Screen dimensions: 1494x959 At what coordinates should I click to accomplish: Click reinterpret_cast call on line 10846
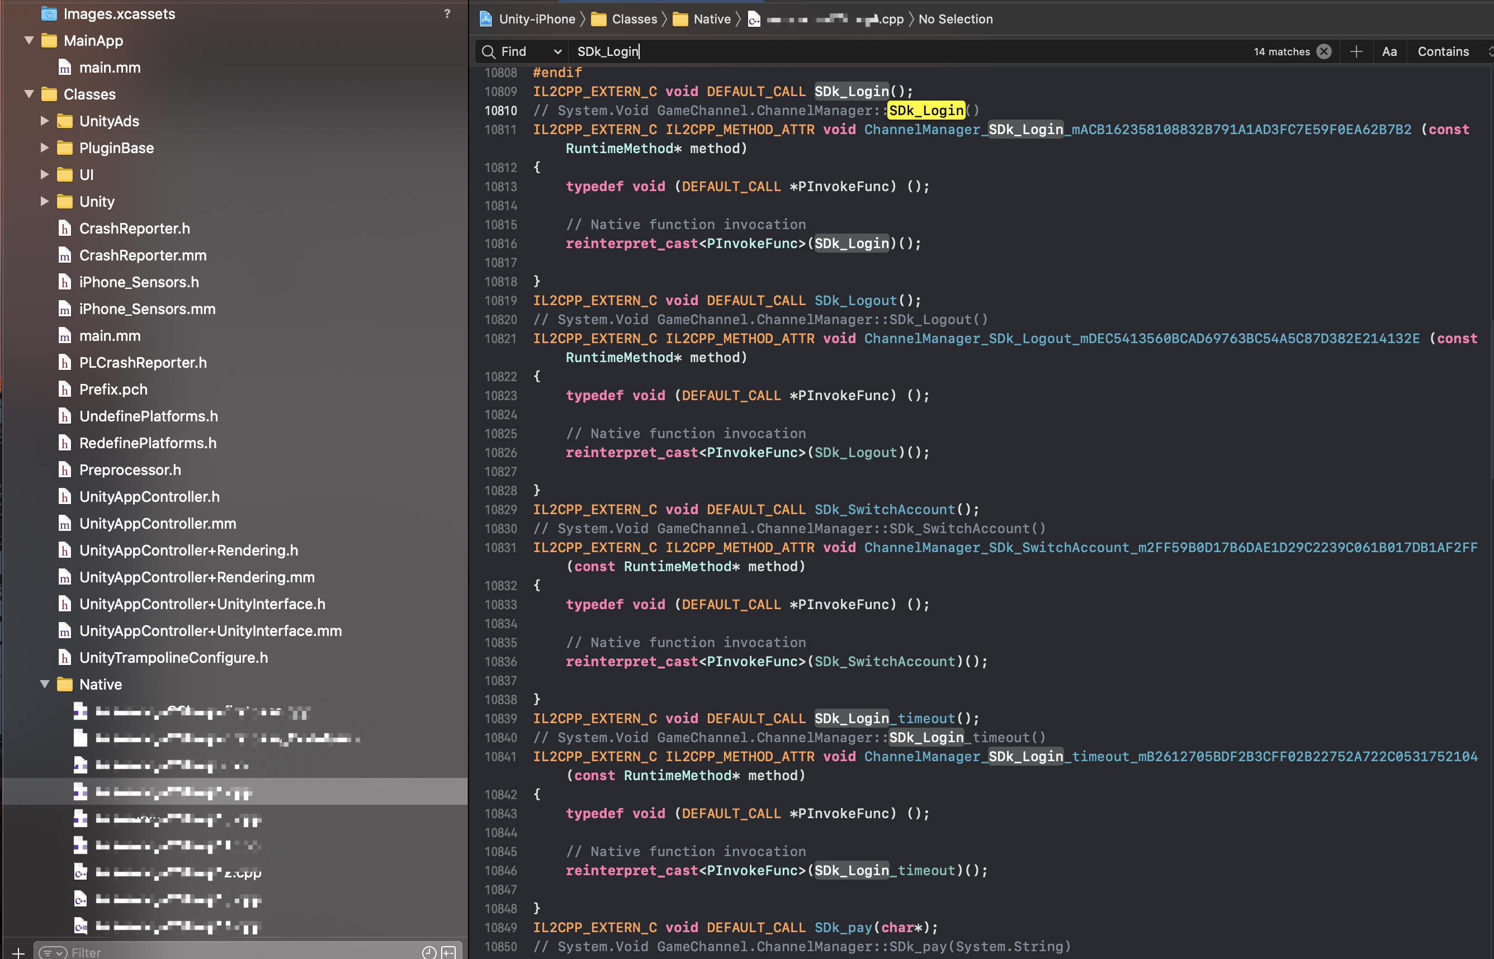pos(776,870)
